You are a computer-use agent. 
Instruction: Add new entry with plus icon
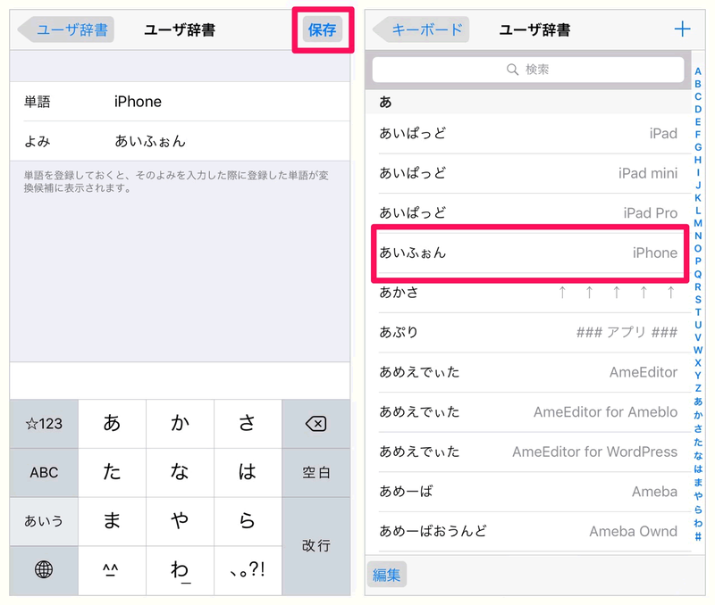click(682, 29)
